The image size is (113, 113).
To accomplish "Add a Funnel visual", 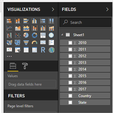I will click(x=26, y=42).
